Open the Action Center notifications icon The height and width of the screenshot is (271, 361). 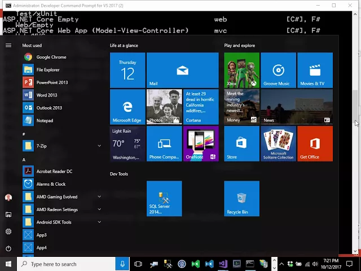(x=350, y=264)
